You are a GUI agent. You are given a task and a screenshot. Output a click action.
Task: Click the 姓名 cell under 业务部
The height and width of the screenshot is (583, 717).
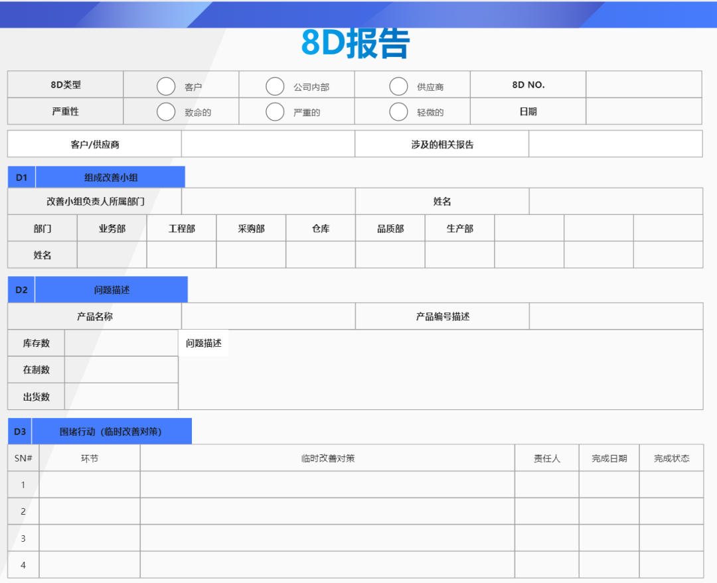click(x=112, y=254)
